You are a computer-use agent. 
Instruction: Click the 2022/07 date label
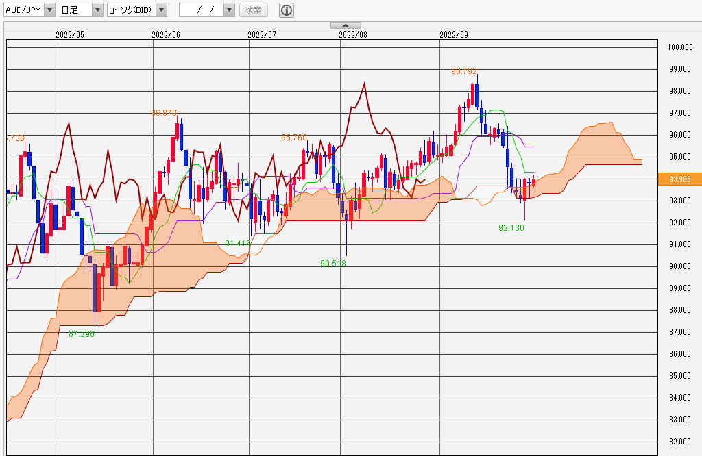[262, 35]
